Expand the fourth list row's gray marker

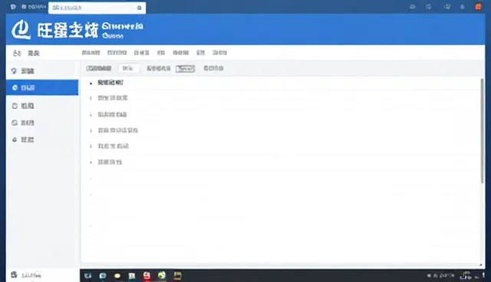click(x=91, y=130)
